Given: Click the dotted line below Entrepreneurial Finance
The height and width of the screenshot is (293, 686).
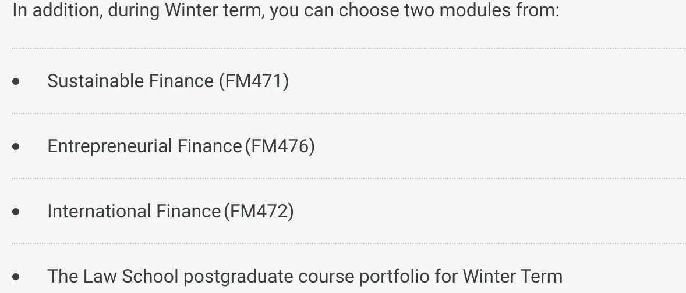Looking at the screenshot, I should pos(348,178).
